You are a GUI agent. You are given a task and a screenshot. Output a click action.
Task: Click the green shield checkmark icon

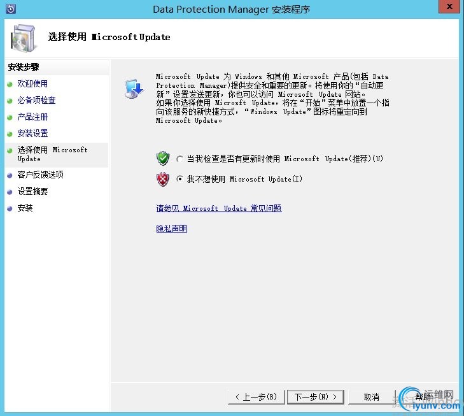[x=163, y=159]
